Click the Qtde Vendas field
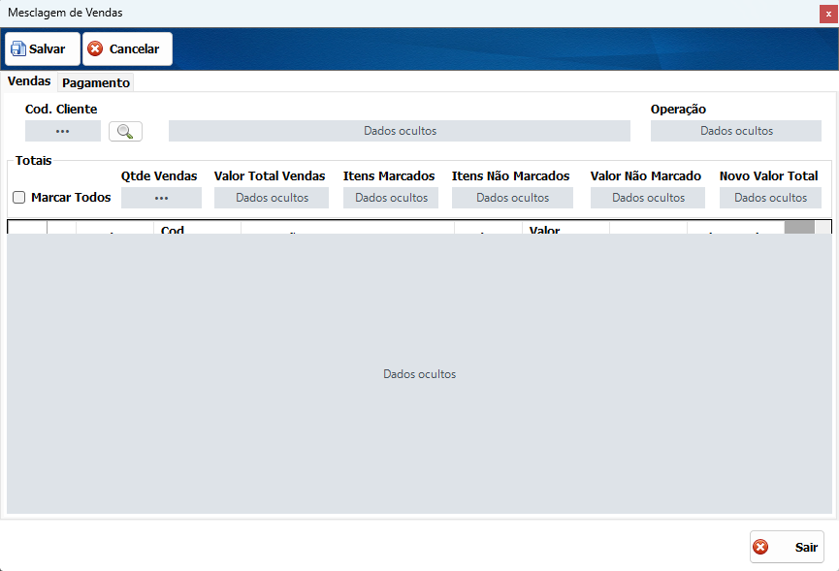The width and height of the screenshot is (839, 571). coord(161,198)
